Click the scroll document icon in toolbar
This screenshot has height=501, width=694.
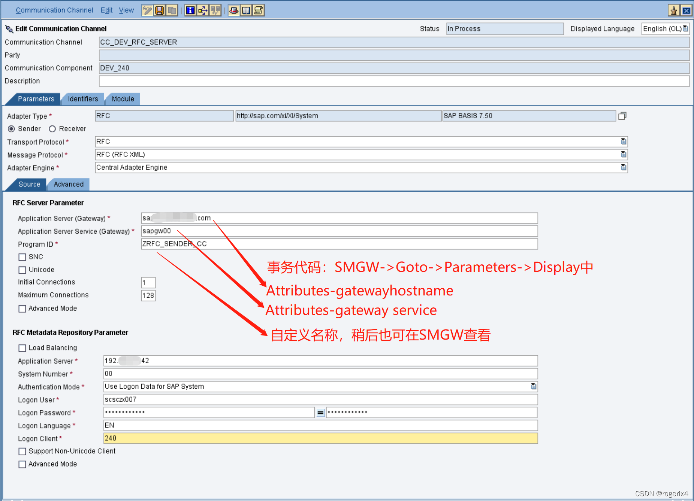[259, 10]
